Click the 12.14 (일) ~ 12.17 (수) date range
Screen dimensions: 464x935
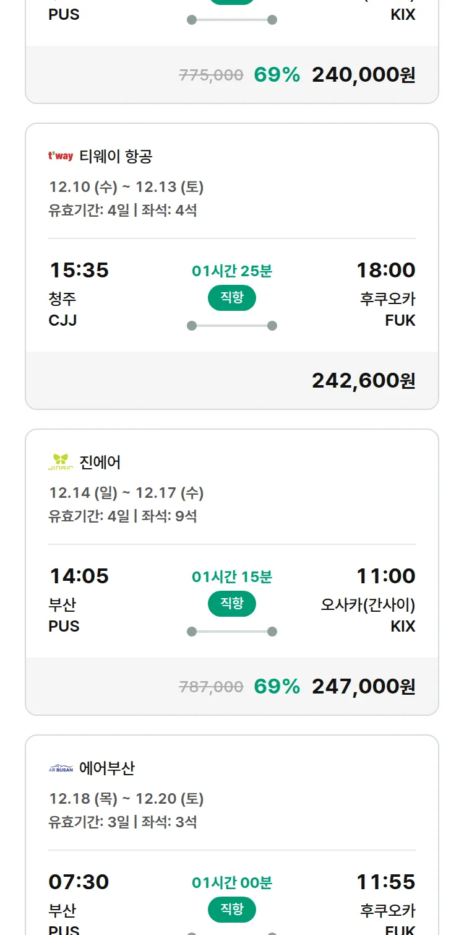point(126,492)
